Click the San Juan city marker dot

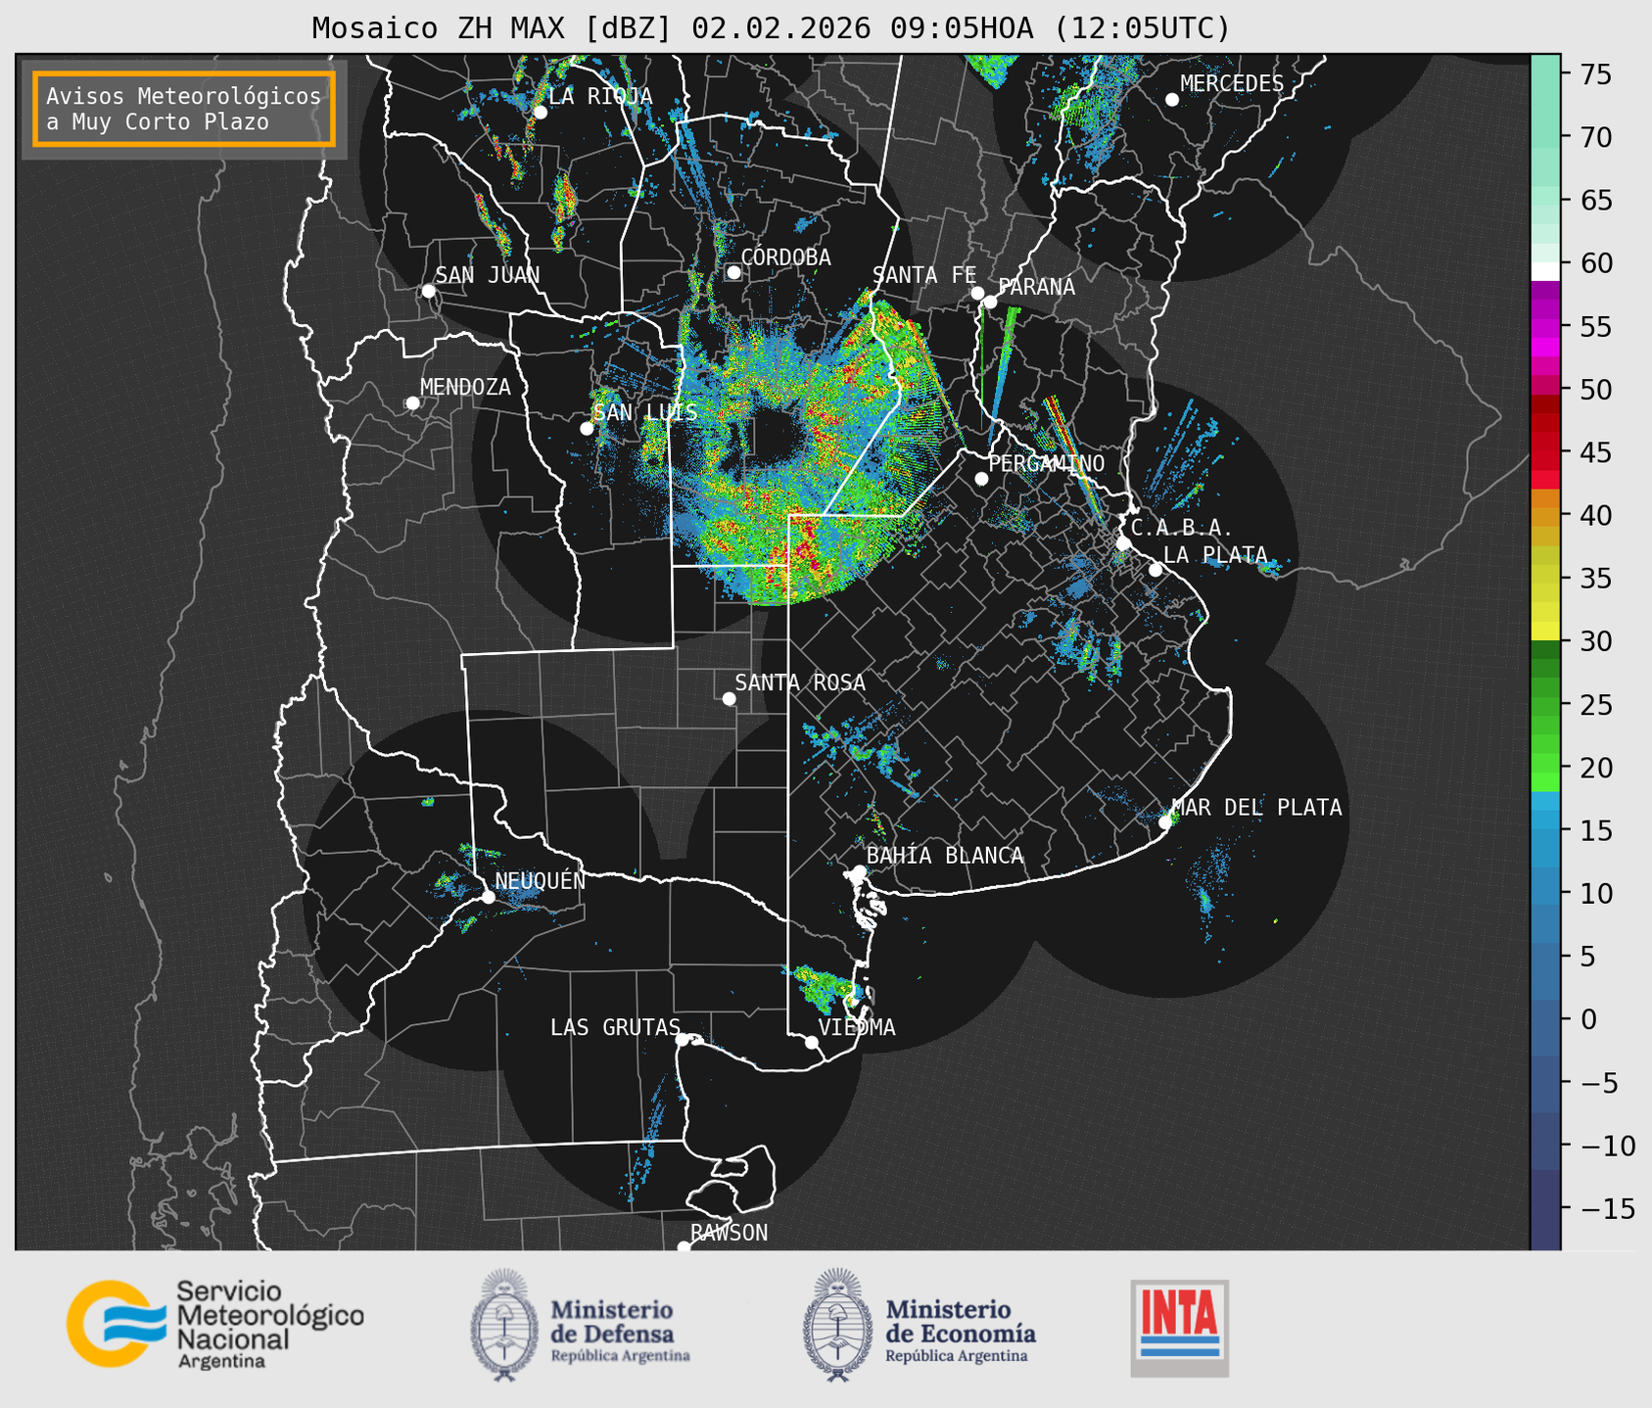[428, 291]
